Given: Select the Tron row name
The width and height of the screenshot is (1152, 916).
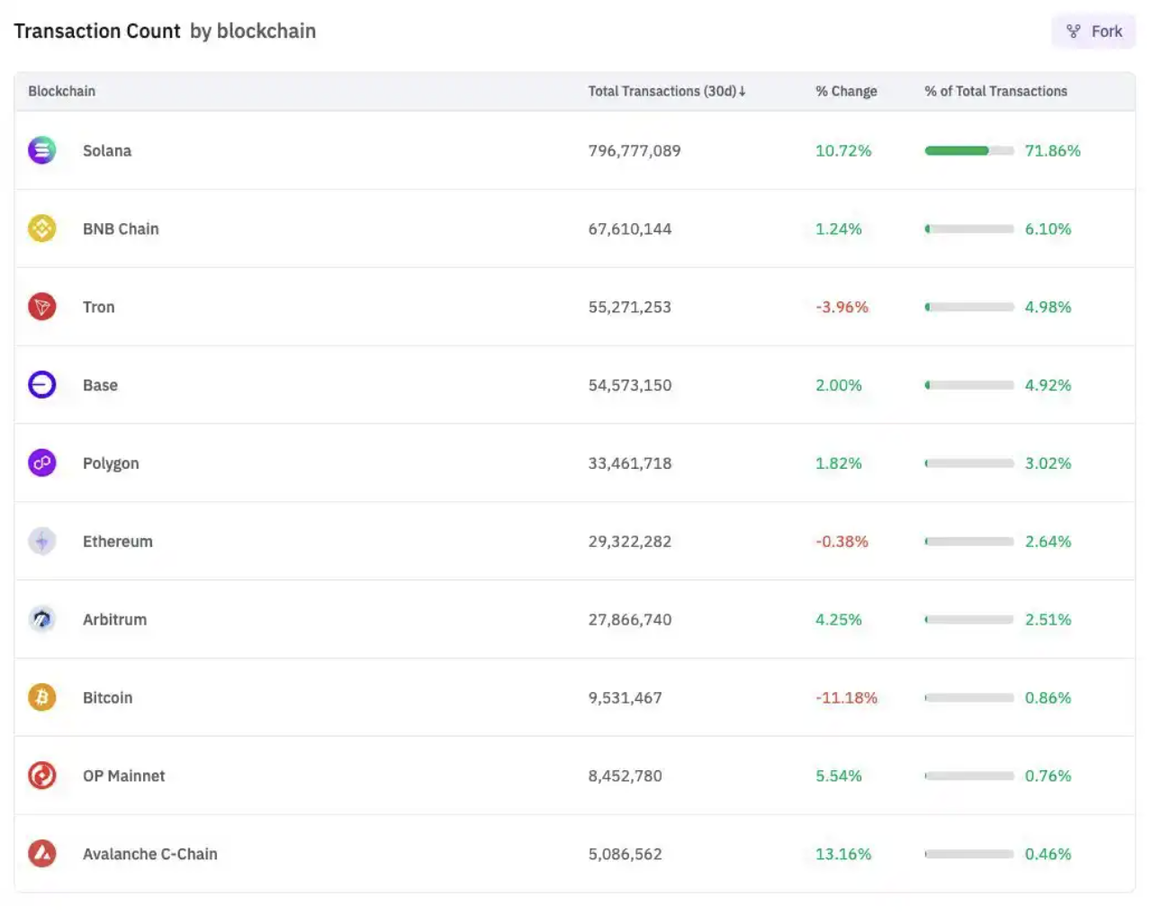Looking at the screenshot, I should [x=99, y=307].
